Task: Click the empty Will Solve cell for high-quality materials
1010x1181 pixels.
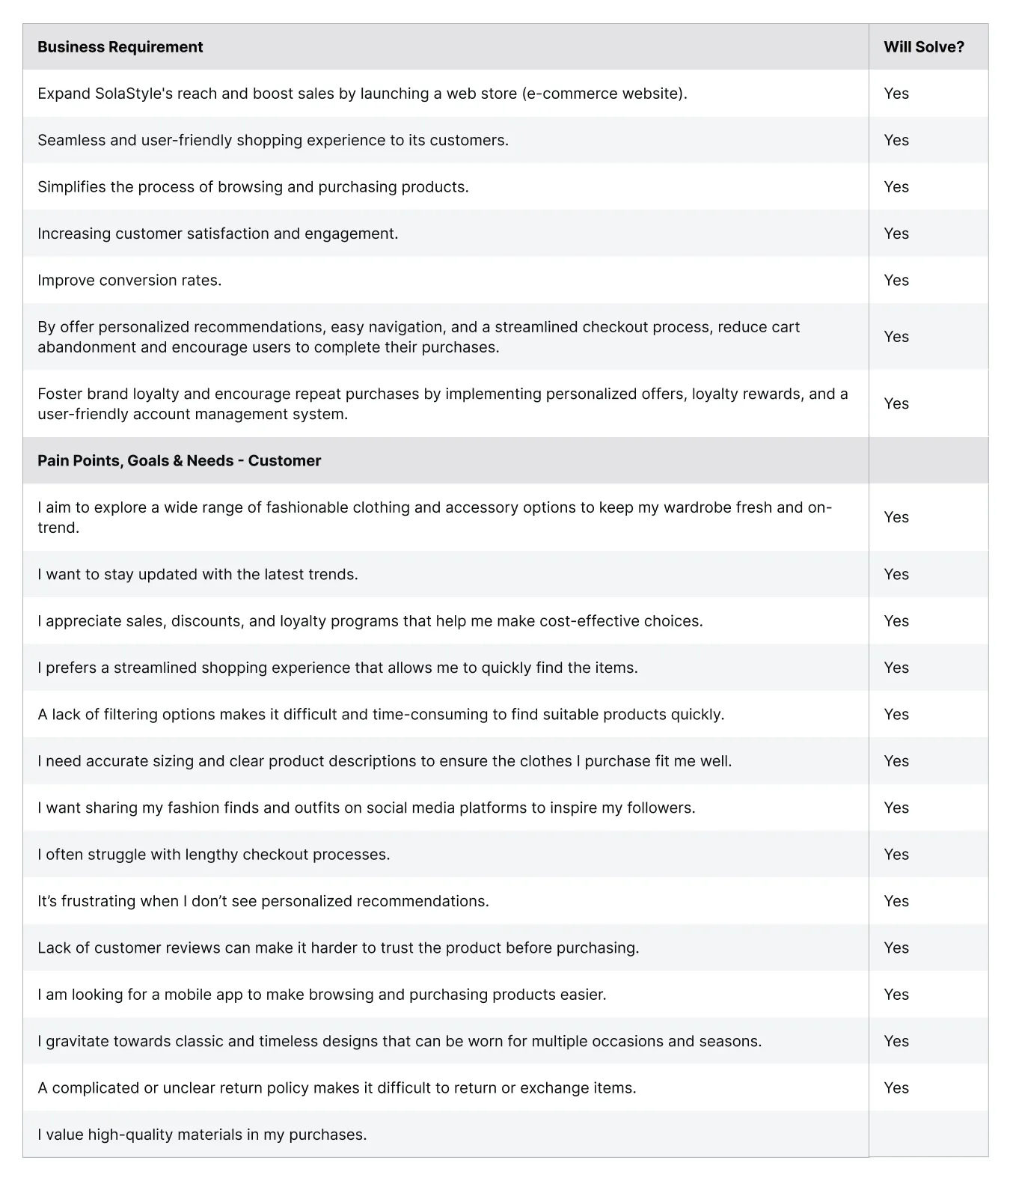Action: (x=928, y=1135)
